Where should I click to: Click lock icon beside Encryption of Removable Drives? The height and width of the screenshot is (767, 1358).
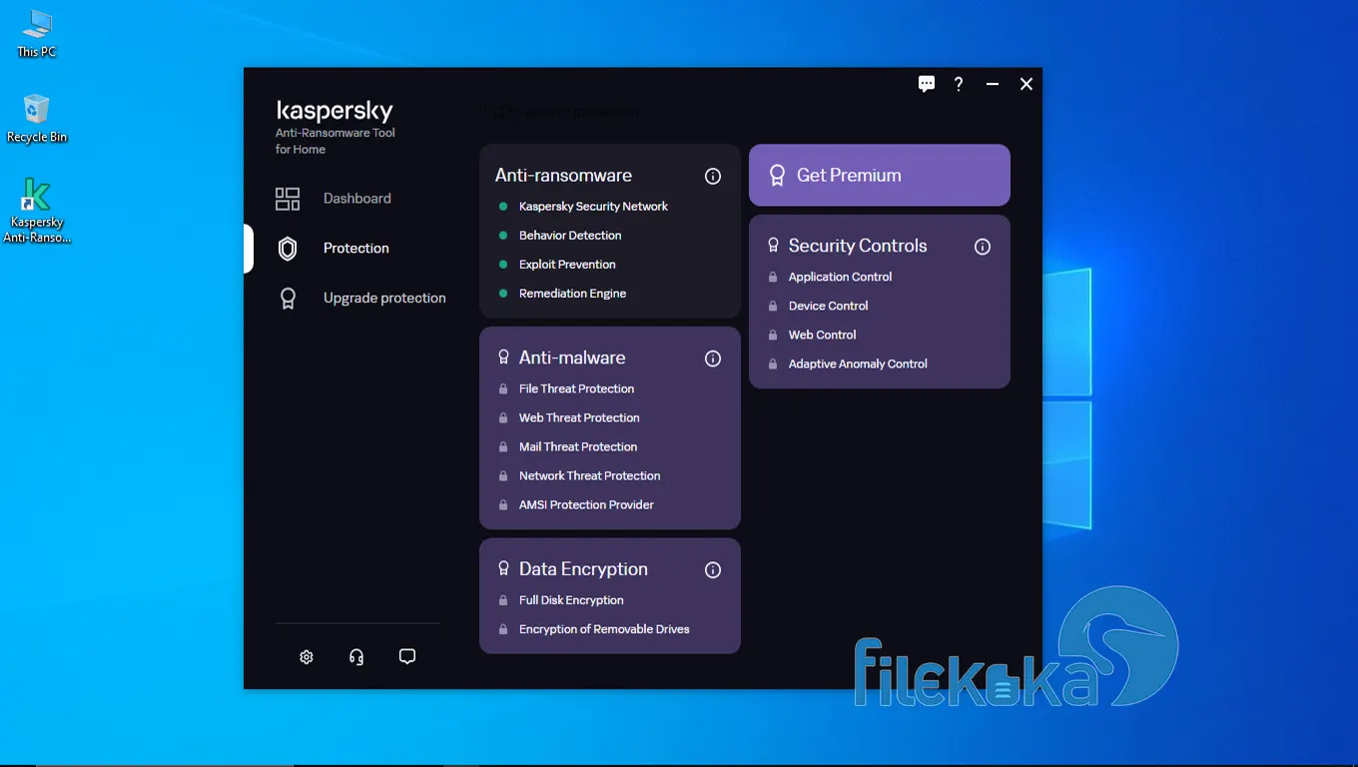(x=503, y=630)
